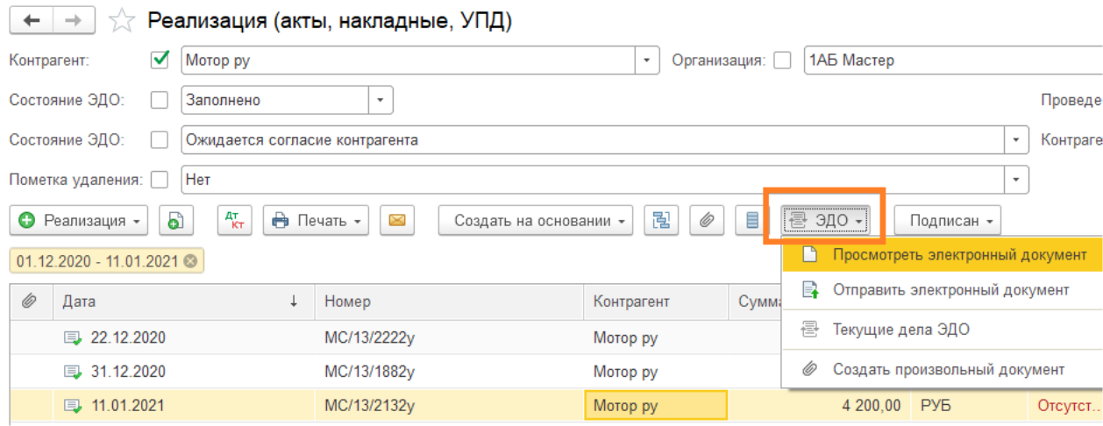This screenshot has width=1103, height=426.
Task: Click the copy document icon button
Action: (176, 221)
